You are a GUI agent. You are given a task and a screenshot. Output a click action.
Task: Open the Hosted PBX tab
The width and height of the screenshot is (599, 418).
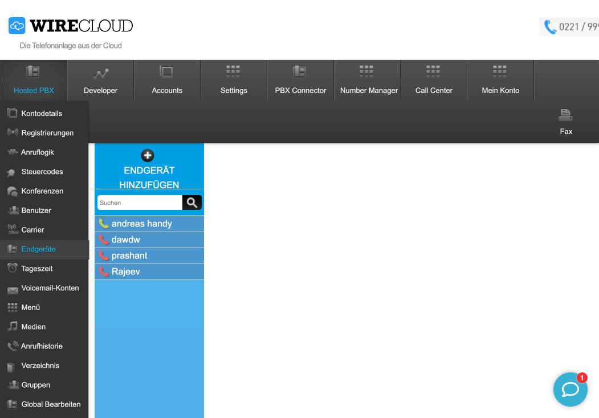34,80
